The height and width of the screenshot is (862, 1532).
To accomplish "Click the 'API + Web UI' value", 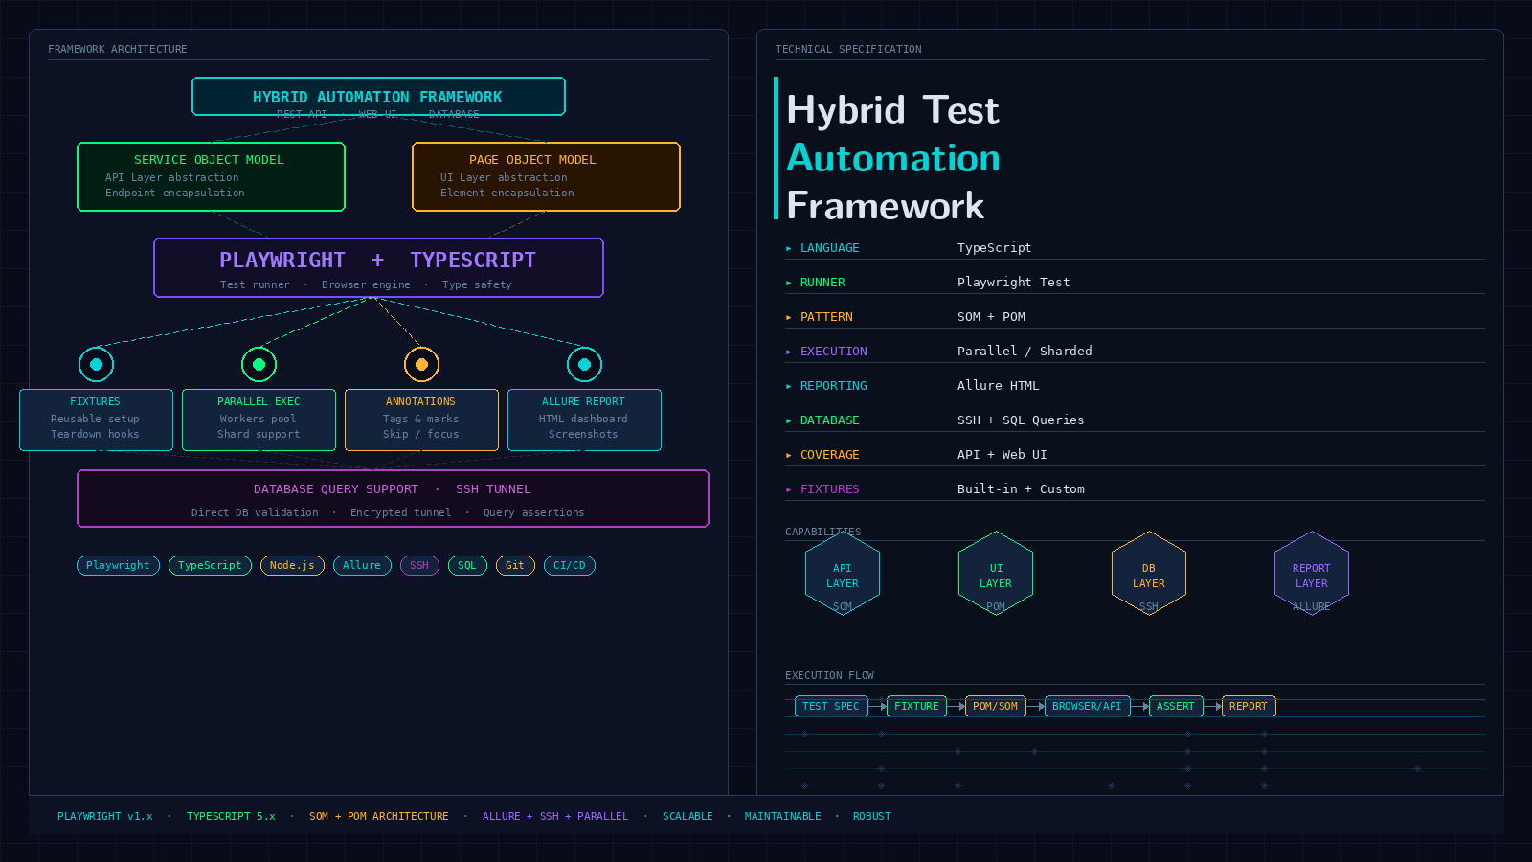I will [x=1003, y=455].
